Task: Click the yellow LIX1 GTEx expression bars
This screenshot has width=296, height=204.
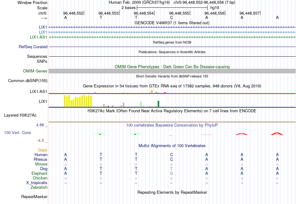Action: [x=78, y=101]
